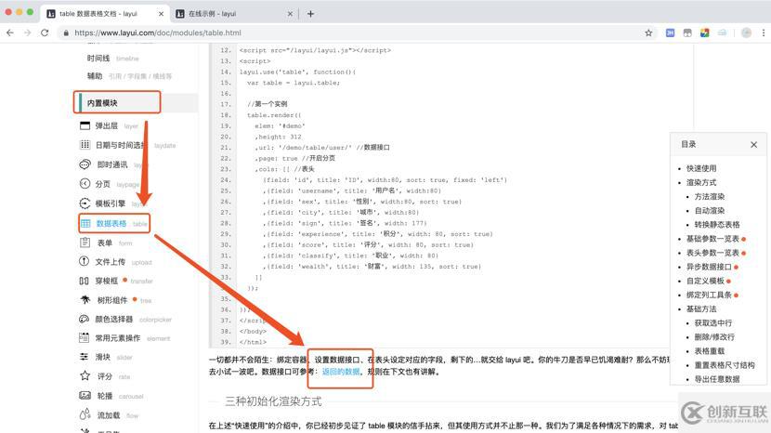The width and height of the screenshot is (771, 433).
Task: Jump to 快速使用 in 目录
Action: click(x=701, y=168)
